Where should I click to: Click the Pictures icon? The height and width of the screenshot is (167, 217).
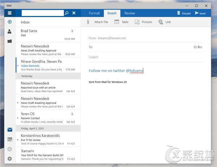137,22
